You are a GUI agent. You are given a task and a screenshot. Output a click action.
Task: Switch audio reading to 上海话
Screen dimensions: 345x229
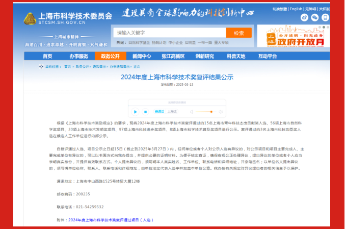coord(172,111)
